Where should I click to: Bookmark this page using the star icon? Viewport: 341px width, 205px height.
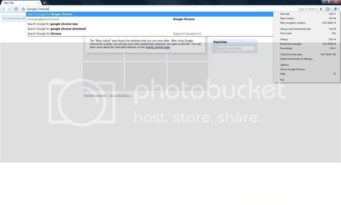click(23, 9)
